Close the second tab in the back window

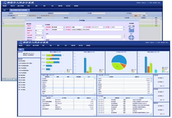29,10
